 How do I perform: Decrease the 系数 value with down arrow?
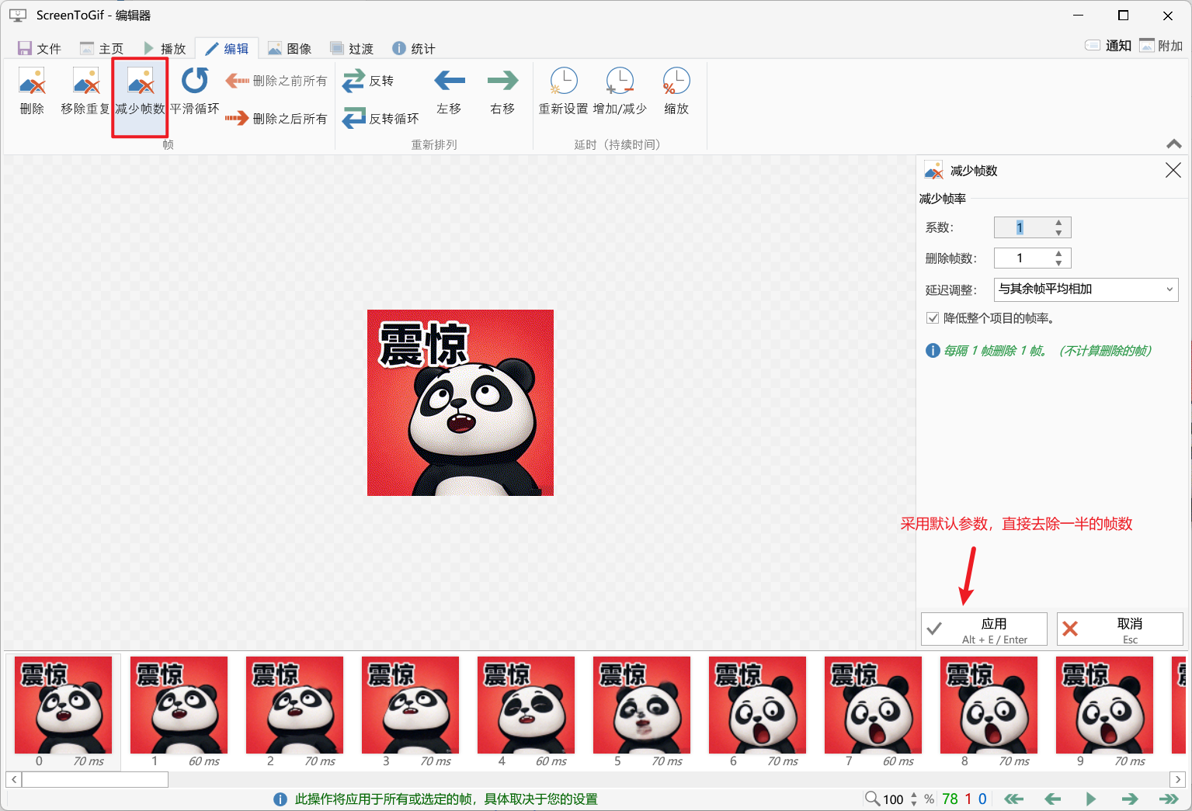coord(1058,233)
